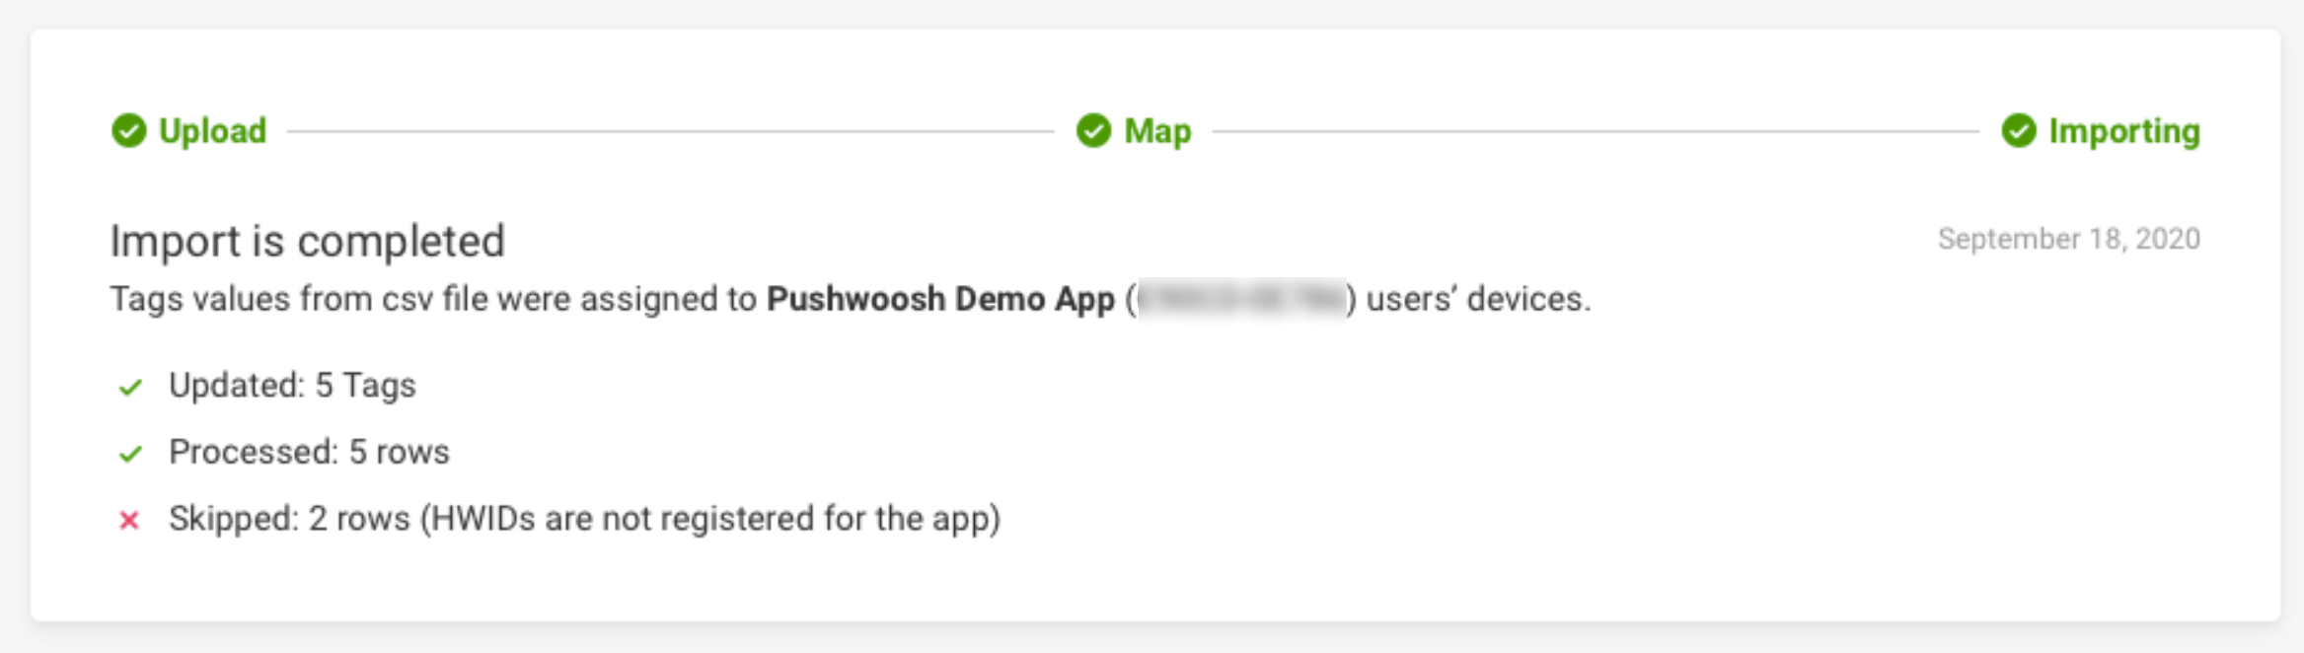Click the red X beside Skipped rows
The height and width of the screenshot is (653, 2304).
[x=129, y=520]
